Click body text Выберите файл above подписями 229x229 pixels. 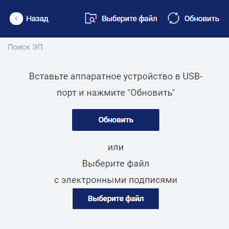[116, 164]
